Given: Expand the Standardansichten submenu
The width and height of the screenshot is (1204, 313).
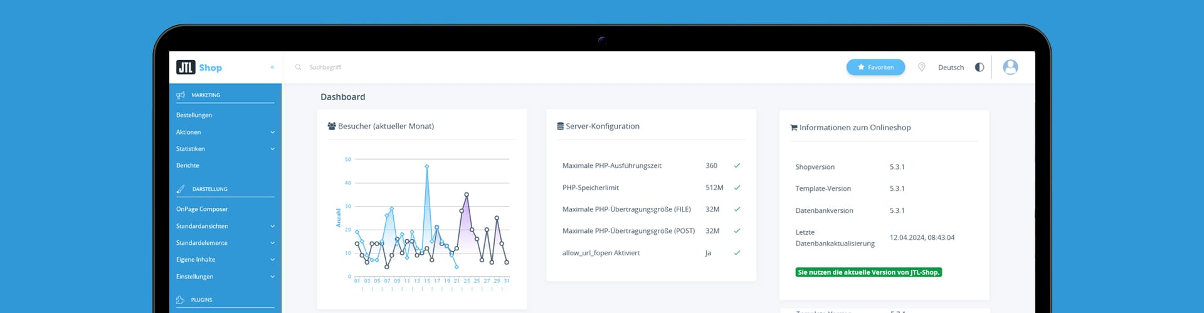Looking at the screenshot, I should (x=272, y=226).
